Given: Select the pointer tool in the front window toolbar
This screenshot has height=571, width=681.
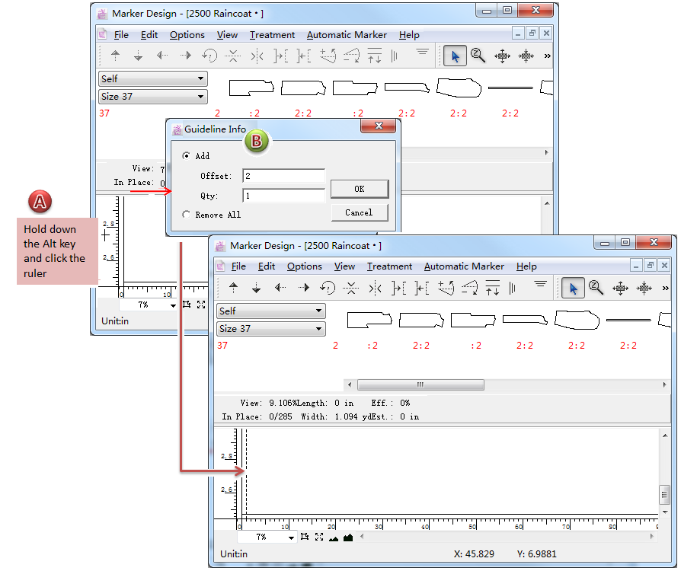Looking at the screenshot, I should point(573,288).
